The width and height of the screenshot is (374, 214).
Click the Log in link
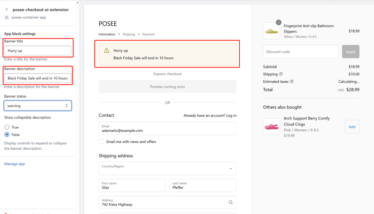click(231, 115)
